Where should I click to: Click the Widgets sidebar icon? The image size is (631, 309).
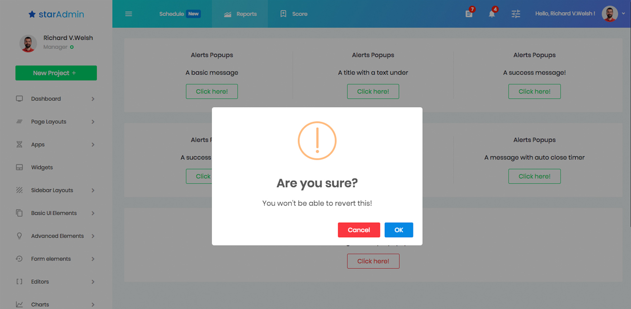pyautogui.click(x=19, y=167)
